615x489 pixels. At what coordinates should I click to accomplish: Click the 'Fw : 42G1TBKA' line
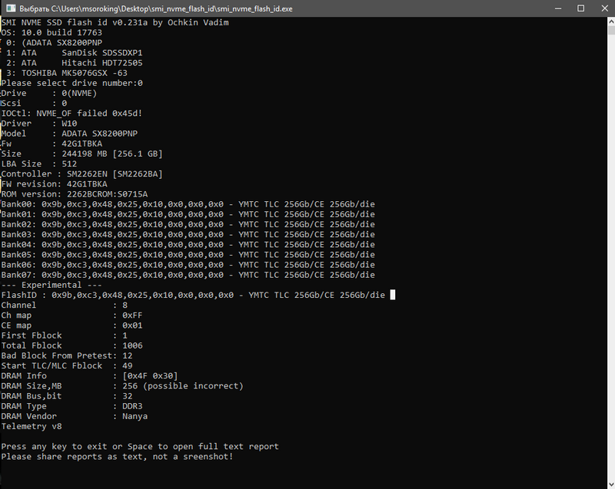tap(52, 144)
